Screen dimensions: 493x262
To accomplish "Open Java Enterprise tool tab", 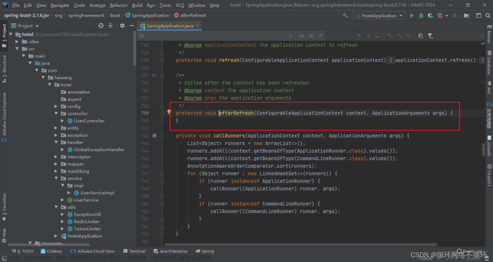I will [x=171, y=251].
